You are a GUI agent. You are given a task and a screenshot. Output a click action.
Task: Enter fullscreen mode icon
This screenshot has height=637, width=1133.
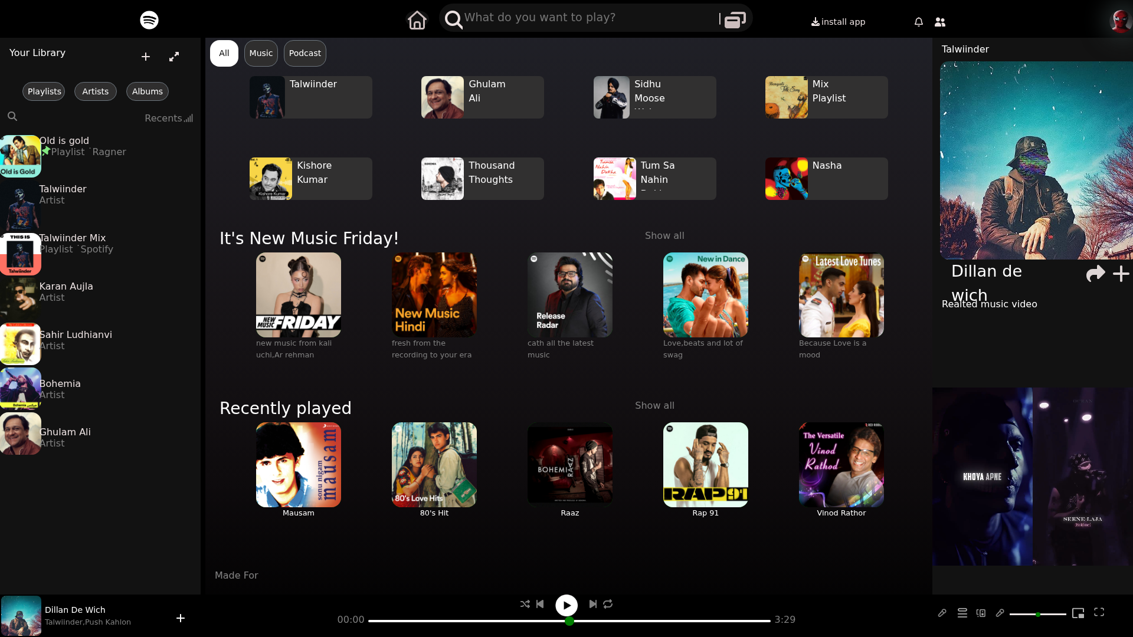[x=1099, y=612]
